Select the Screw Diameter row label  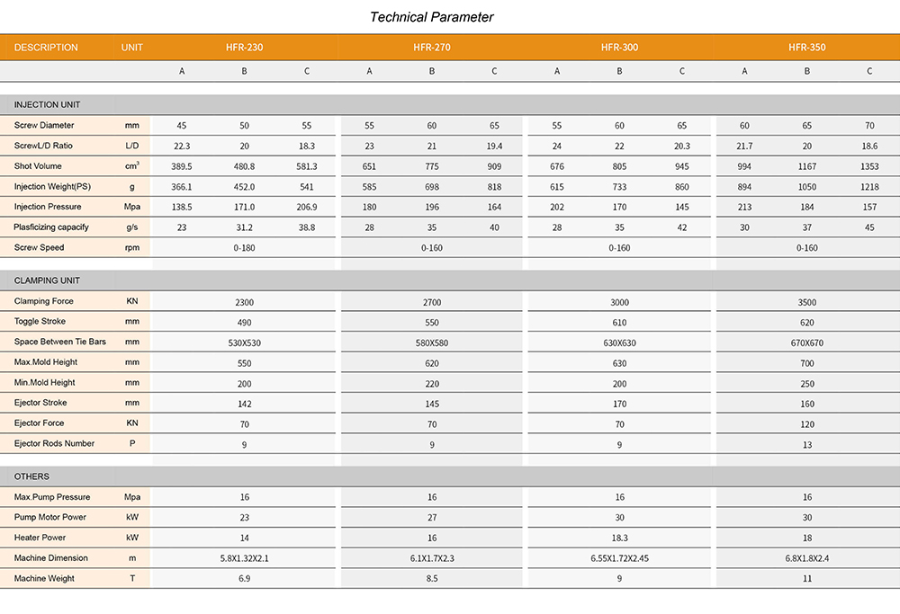point(44,126)
